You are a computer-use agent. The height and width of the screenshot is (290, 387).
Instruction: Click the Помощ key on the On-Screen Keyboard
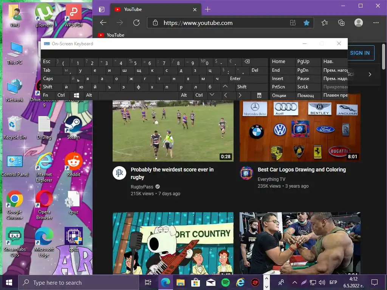[x=308, y=96]
